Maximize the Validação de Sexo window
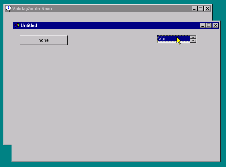 201,8
